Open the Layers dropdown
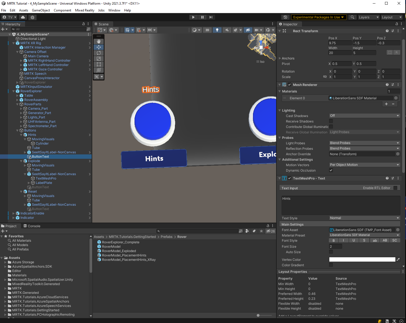The image size is (406, 323). 368,17
